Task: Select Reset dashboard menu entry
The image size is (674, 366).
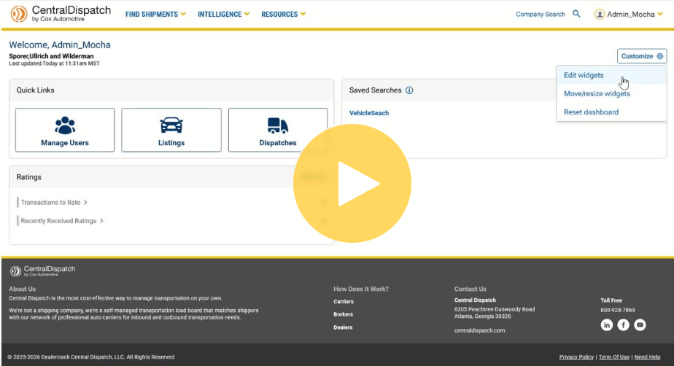Action: pyautogui.click(x=591, y=112)
